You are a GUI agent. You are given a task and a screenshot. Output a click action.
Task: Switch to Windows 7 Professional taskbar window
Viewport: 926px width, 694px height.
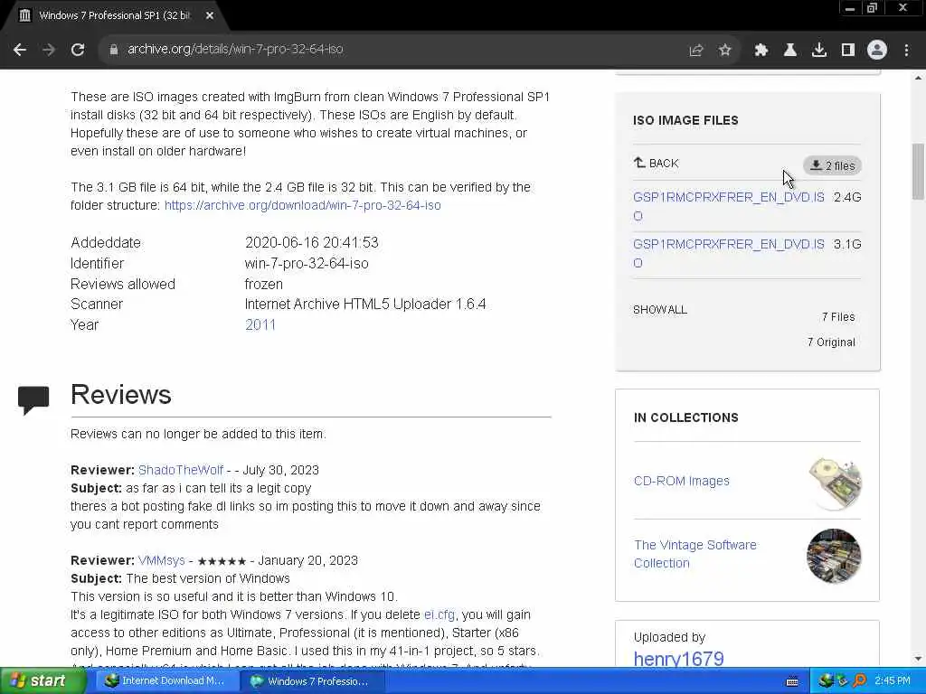[x=313, y=681]
